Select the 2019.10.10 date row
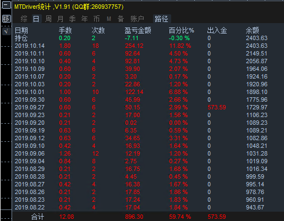284x221 pixels. (30, 61)
